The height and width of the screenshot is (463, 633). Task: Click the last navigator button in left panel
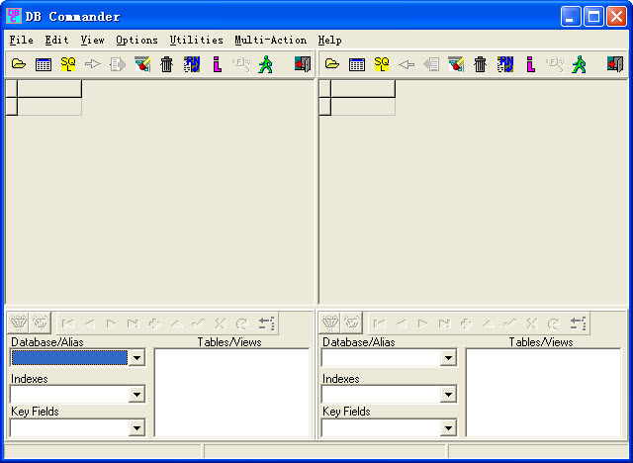pos(133,323)
